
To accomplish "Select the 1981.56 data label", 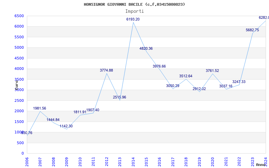I will tap(39, 108).
